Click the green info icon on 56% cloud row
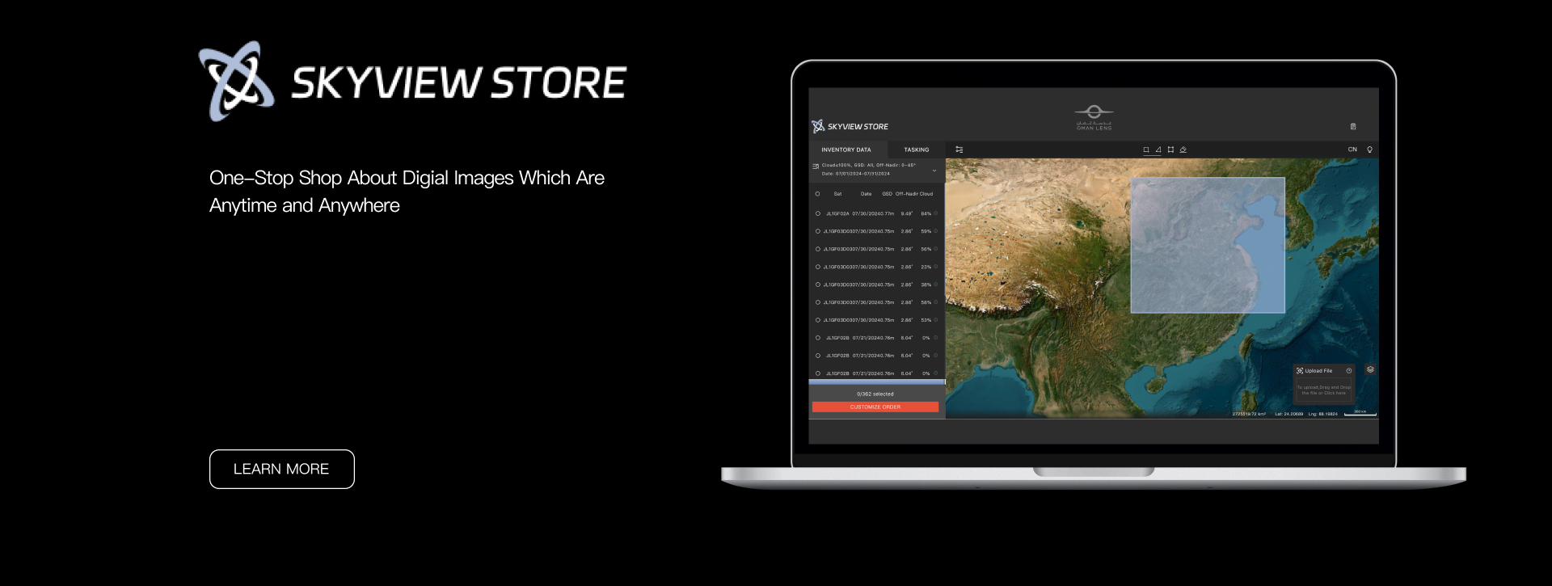 pyautogui.click(x=936, y=249)
